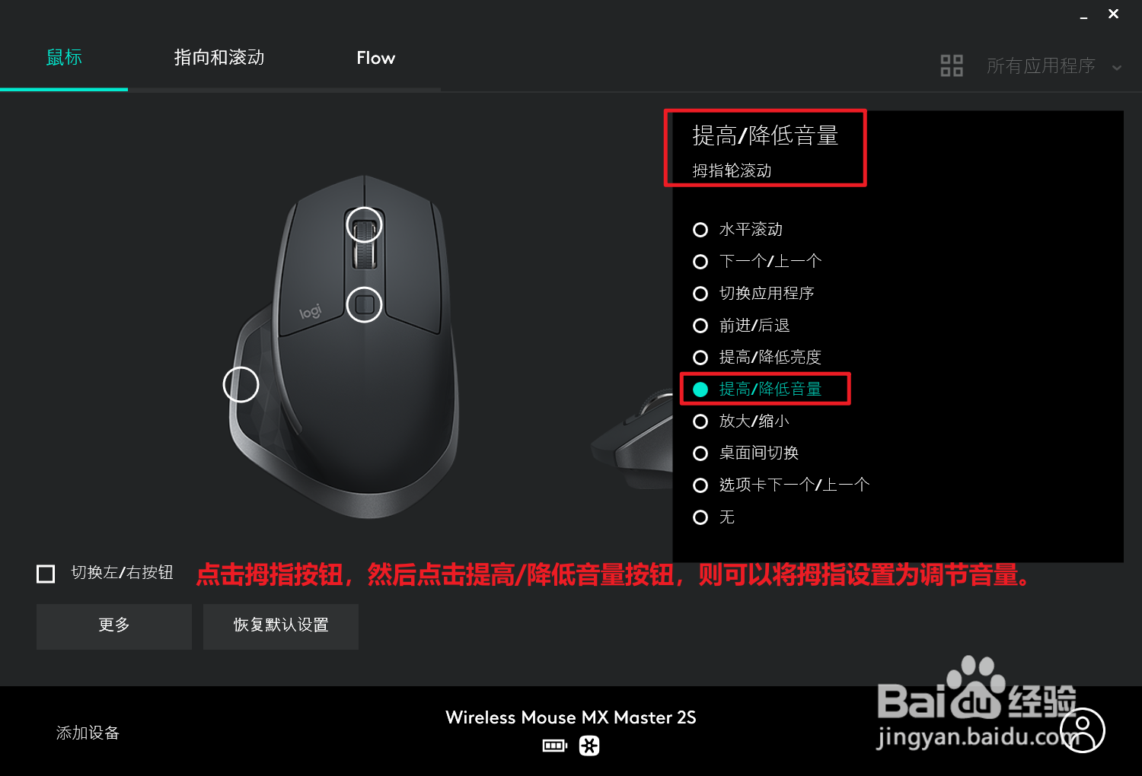The width and height of the screenshot is (1142, 776).
Task: Click the 更多 button
Action: pyautogui.click(x=114, y=626)
